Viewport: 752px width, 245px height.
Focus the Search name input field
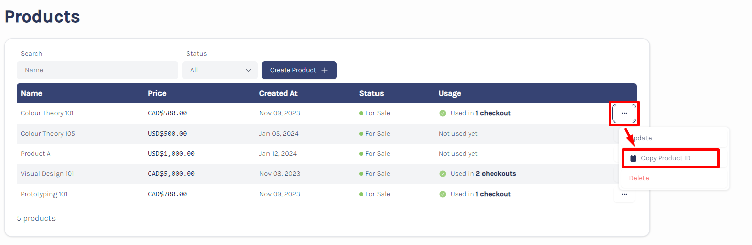click(x=97, y=70)
